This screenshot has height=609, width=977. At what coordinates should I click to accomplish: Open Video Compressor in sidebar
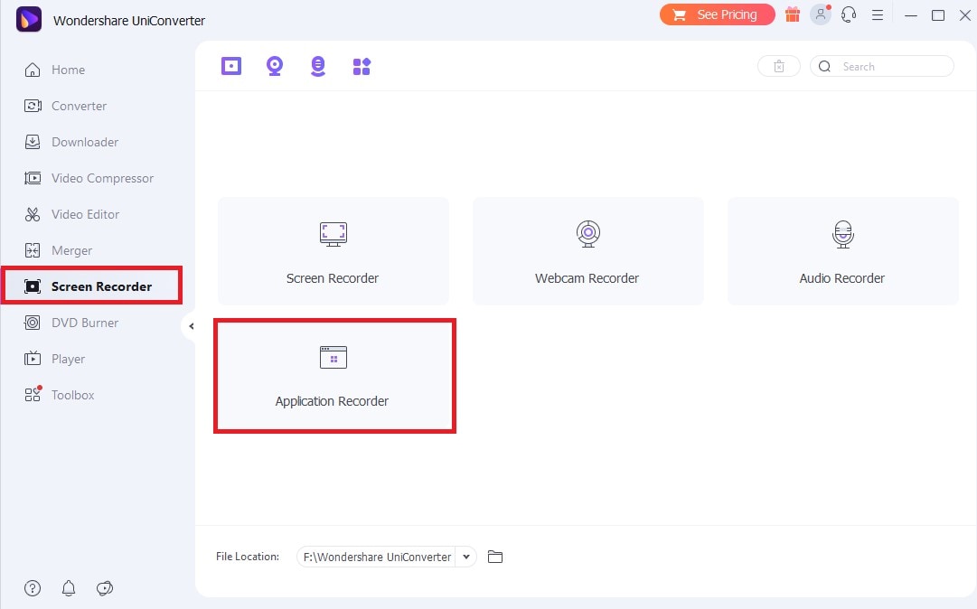[x=89, y=178]
